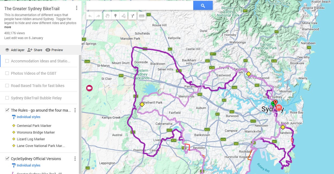Viewport: 334px width, 174px height.
Task: Click the Add layer stacked-layers icon
Action: [7, 50]
